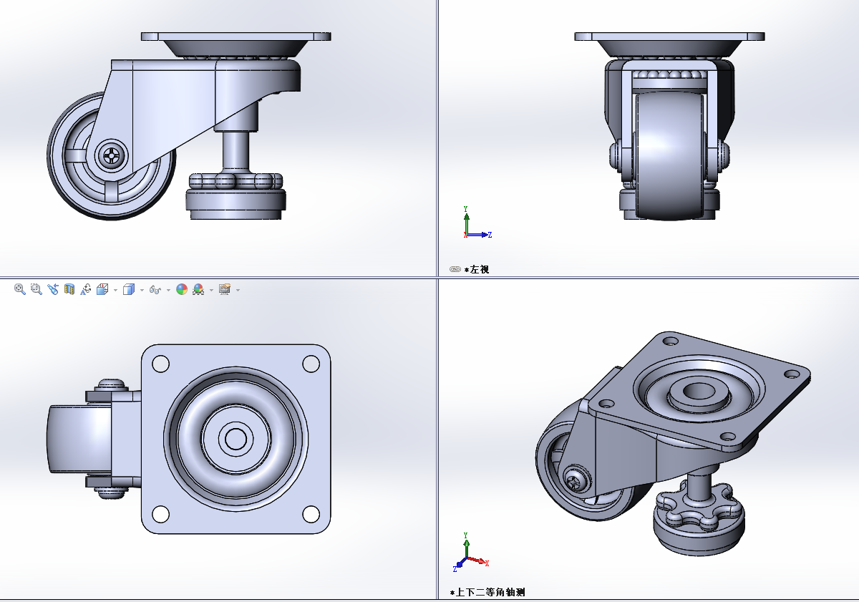Click the Zoom to Fit icon
The height and width of the screenshot is (602, 859).
point(20,289)
